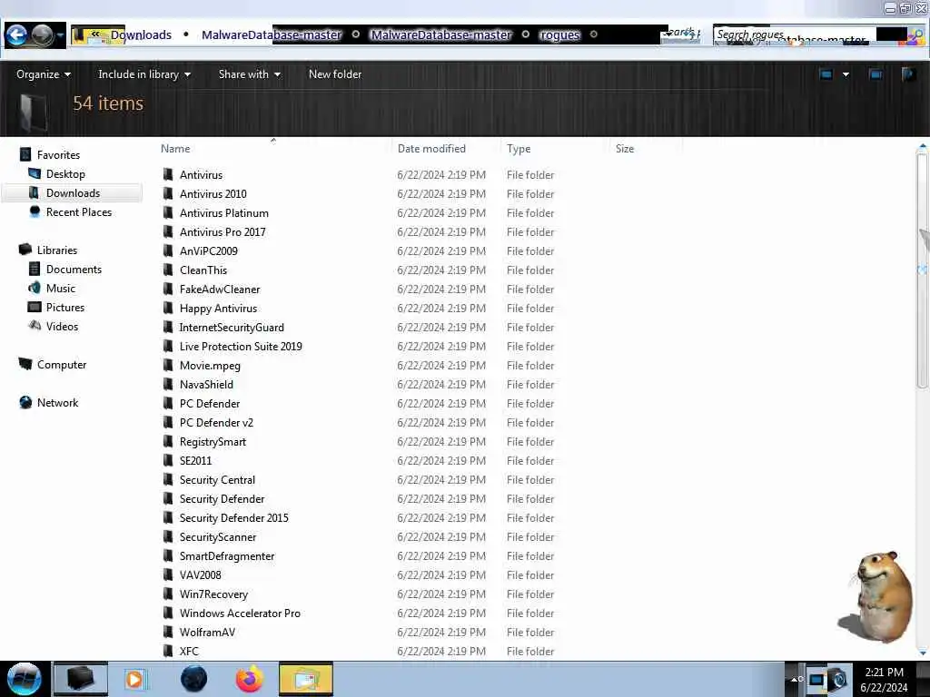The image size is (930, 697).
Task: Select the Antivirus 2010 folder icon
Action: [x=168, y=194]
